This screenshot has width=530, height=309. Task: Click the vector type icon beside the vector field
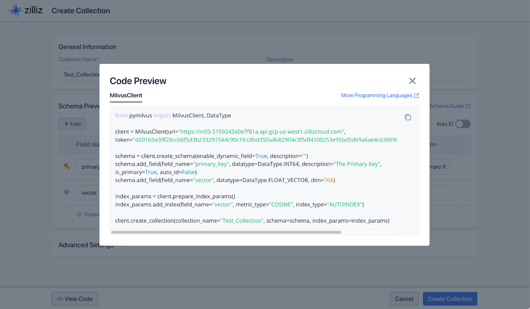pos(67,192)
